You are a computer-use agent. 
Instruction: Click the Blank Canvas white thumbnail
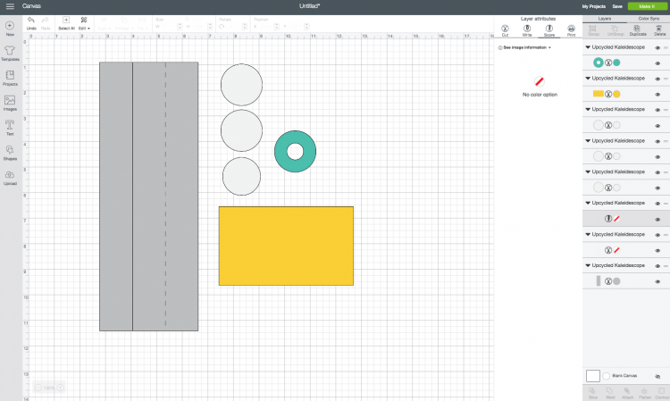[x=592, y=376]
